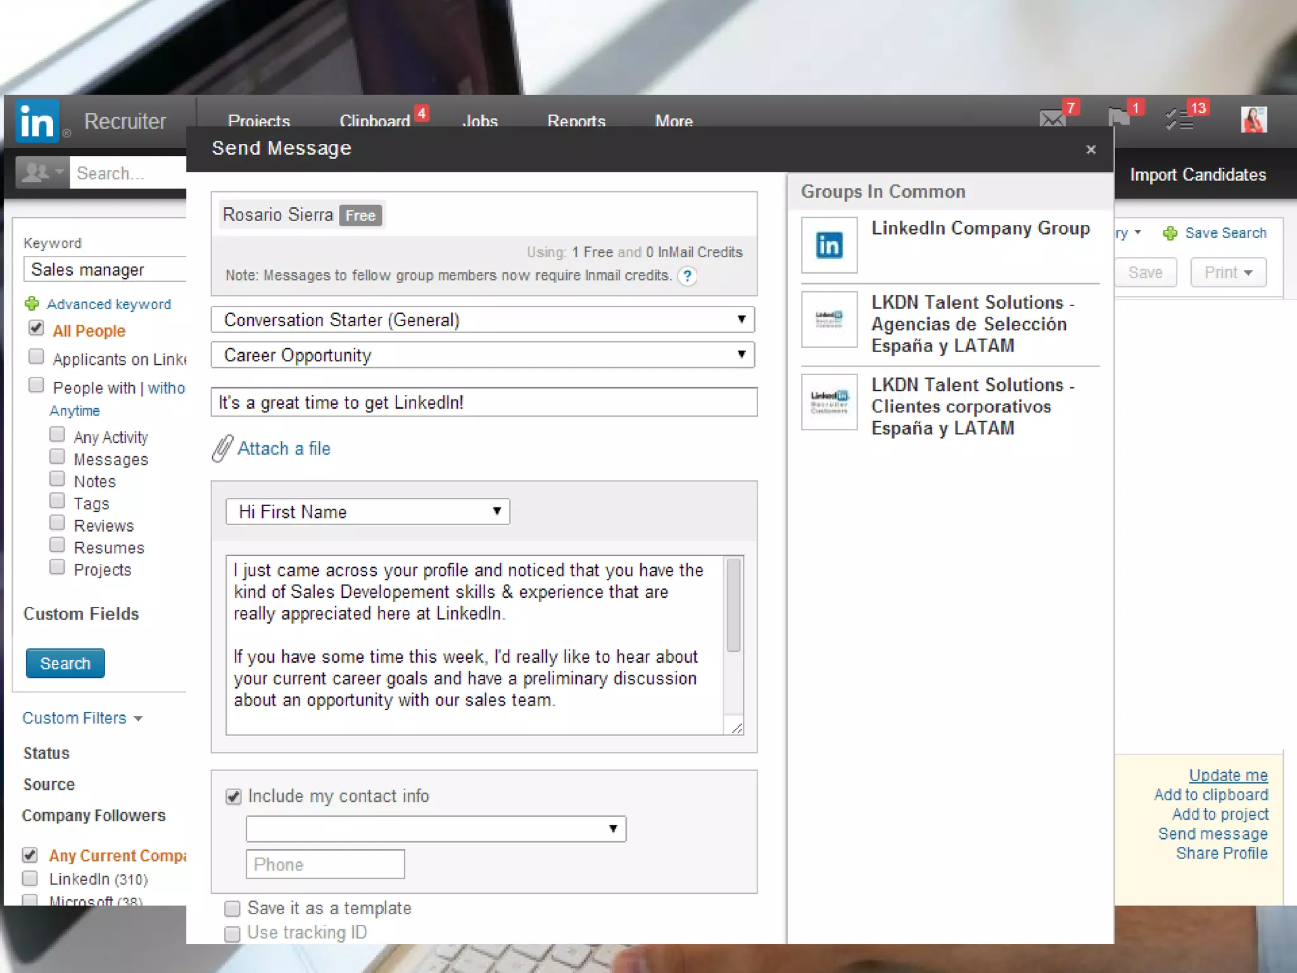Click the LinkedIn logo icon
1297x973 pixels.
(37, 121)
